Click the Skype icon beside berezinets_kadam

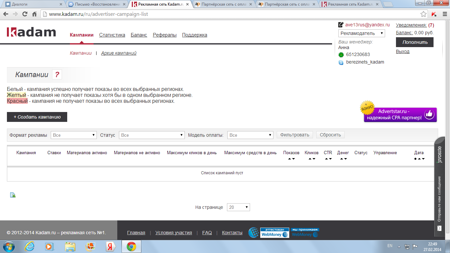point(341,62)
